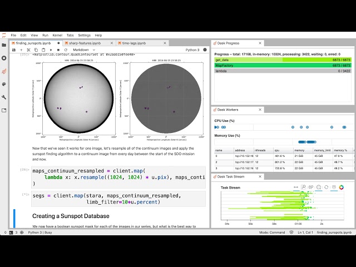Screen dimensions: 356x267
Task: Click the lambda progress bar
Action: [x=283, y=71]
